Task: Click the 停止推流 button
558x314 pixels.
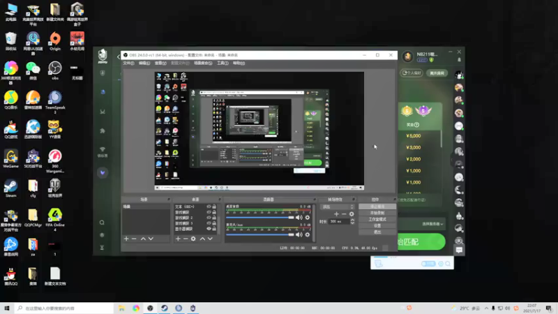Action: (x=377, y=207)
